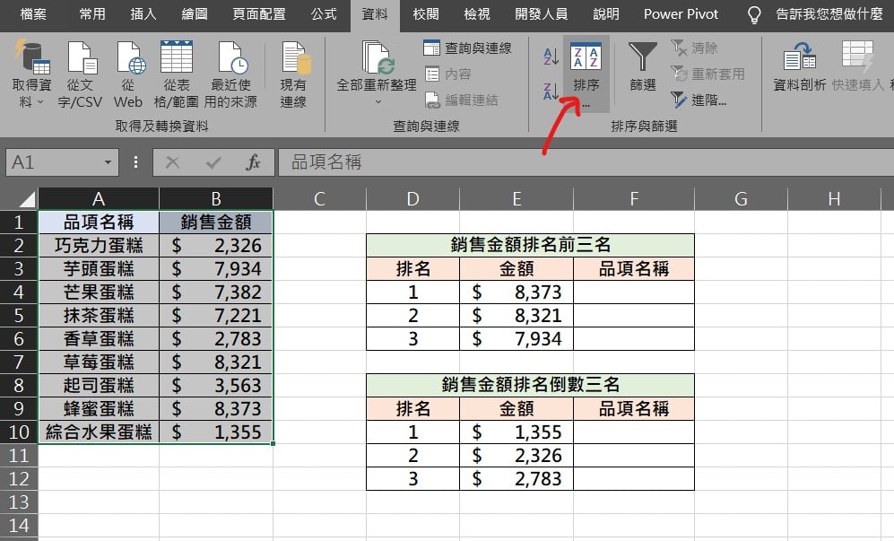Click the 全部重新整理 refresh all icon
The image size is (894, 541).
pyautogui.click(x=377, y=57)
